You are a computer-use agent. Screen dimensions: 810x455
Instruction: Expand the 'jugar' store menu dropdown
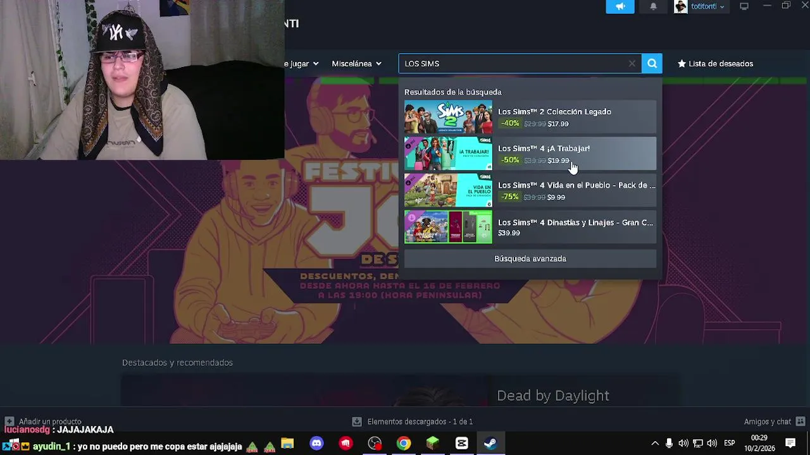pyautogui.click(x=301, y=63)
